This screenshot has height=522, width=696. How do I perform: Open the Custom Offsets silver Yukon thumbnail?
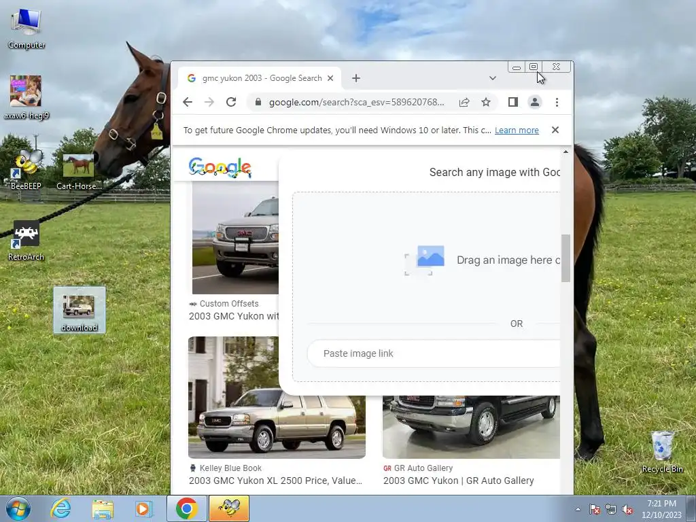(x=235, y=237)
